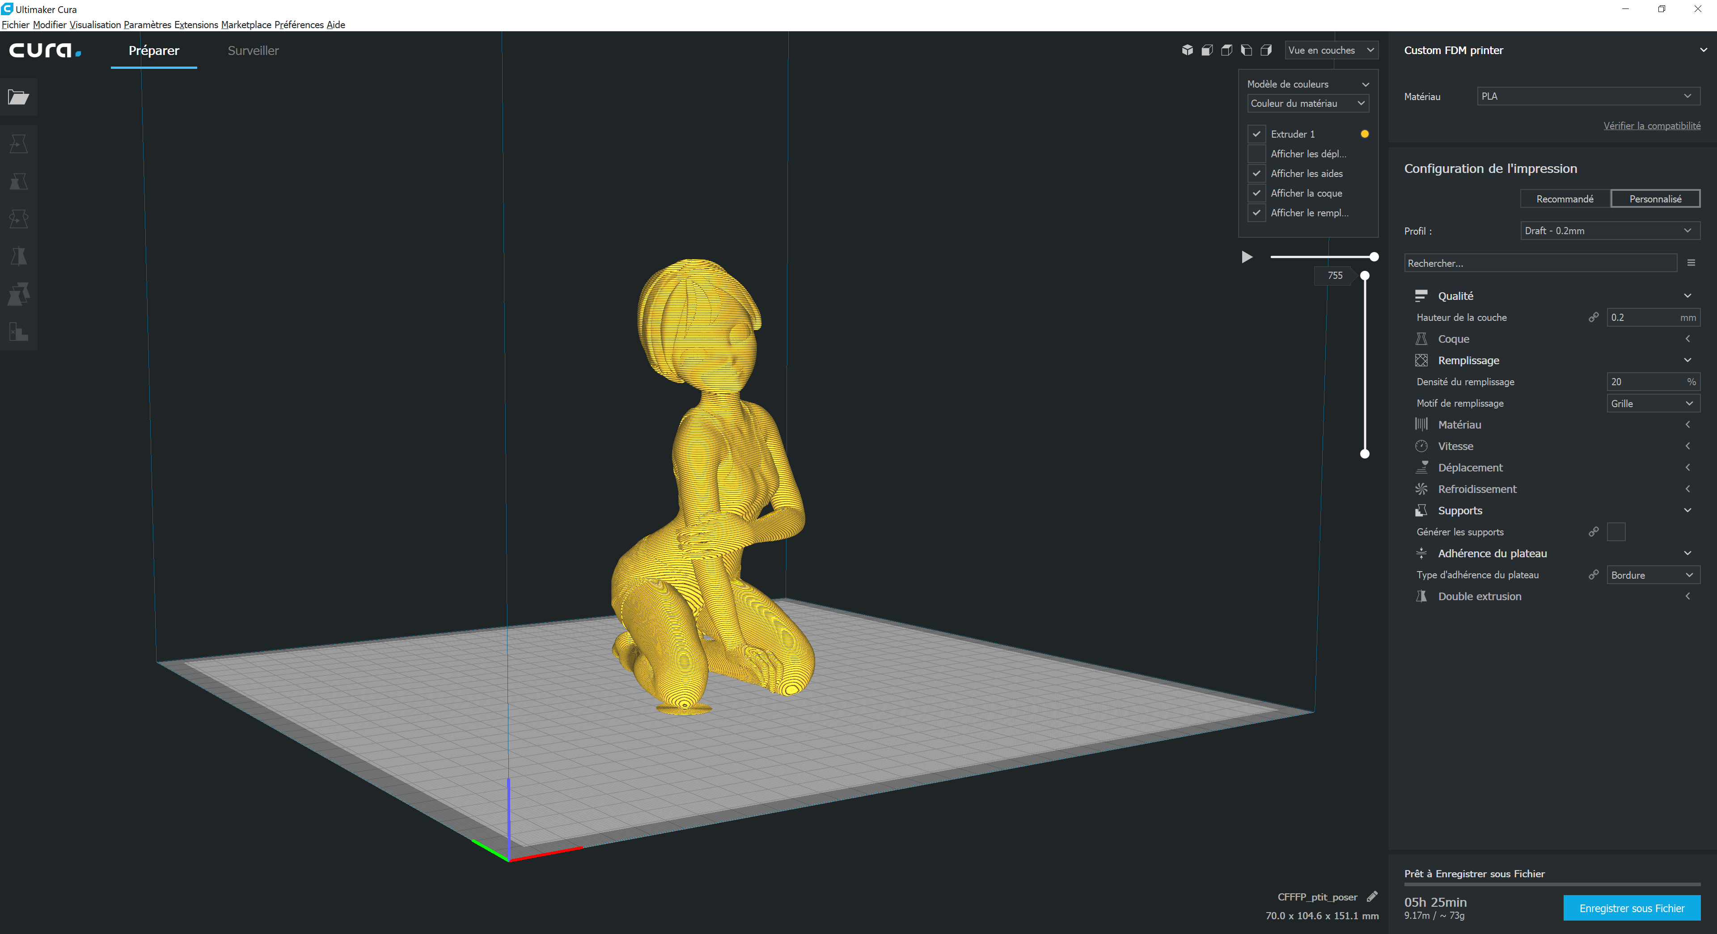Enable Afficher les dépl... checkbox
This screenshot has height=934, width=1717.
point(1256,154)
